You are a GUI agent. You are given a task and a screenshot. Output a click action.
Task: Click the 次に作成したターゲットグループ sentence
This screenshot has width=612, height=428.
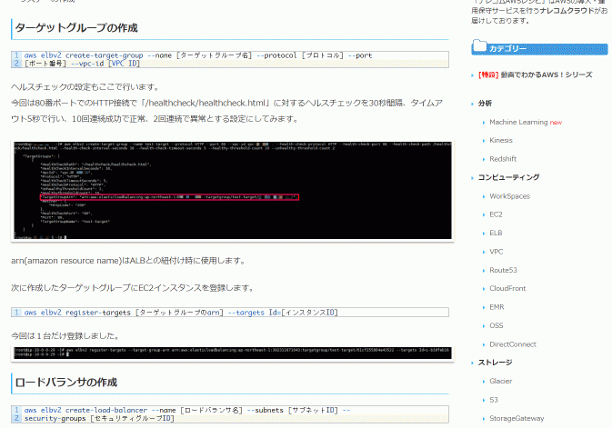pos(133,288)
